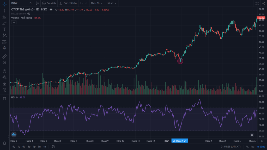
Task: Open the Biểu đồ dropdown menu
Action: pos(97,3)
